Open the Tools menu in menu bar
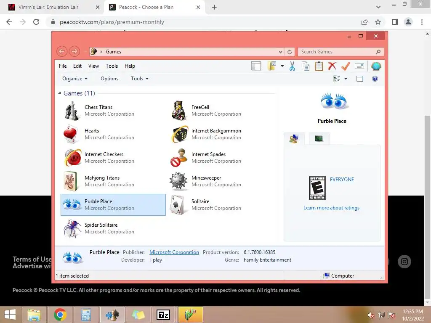431x323 pixels. pos(112,66)
